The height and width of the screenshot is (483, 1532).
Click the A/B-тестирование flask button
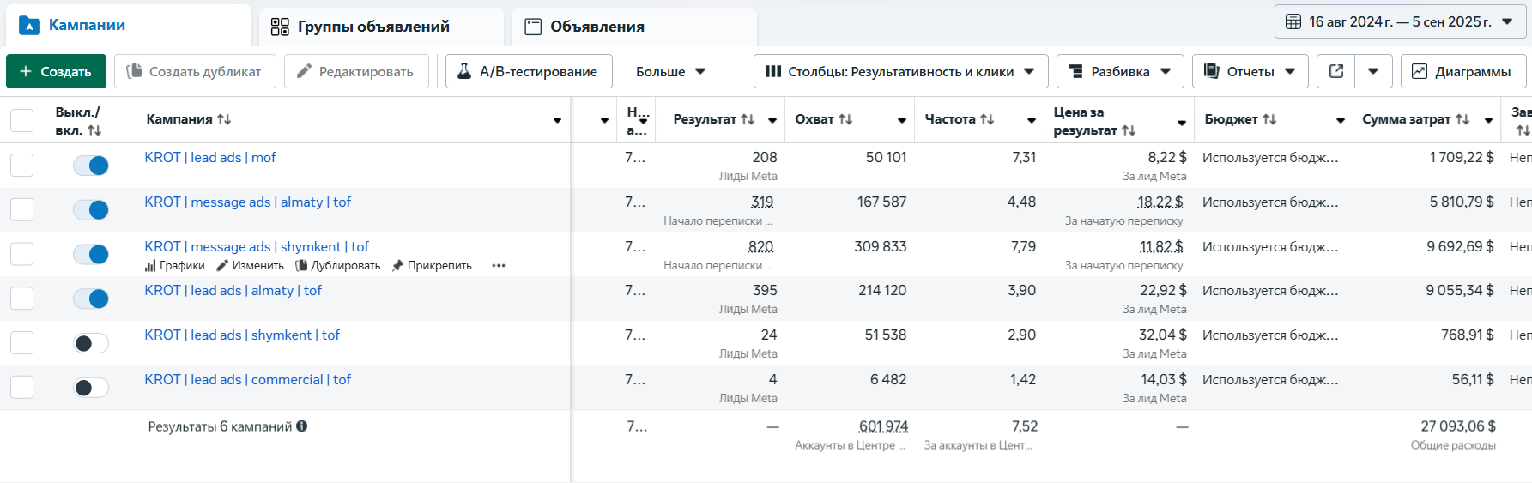tap(528, 71)
